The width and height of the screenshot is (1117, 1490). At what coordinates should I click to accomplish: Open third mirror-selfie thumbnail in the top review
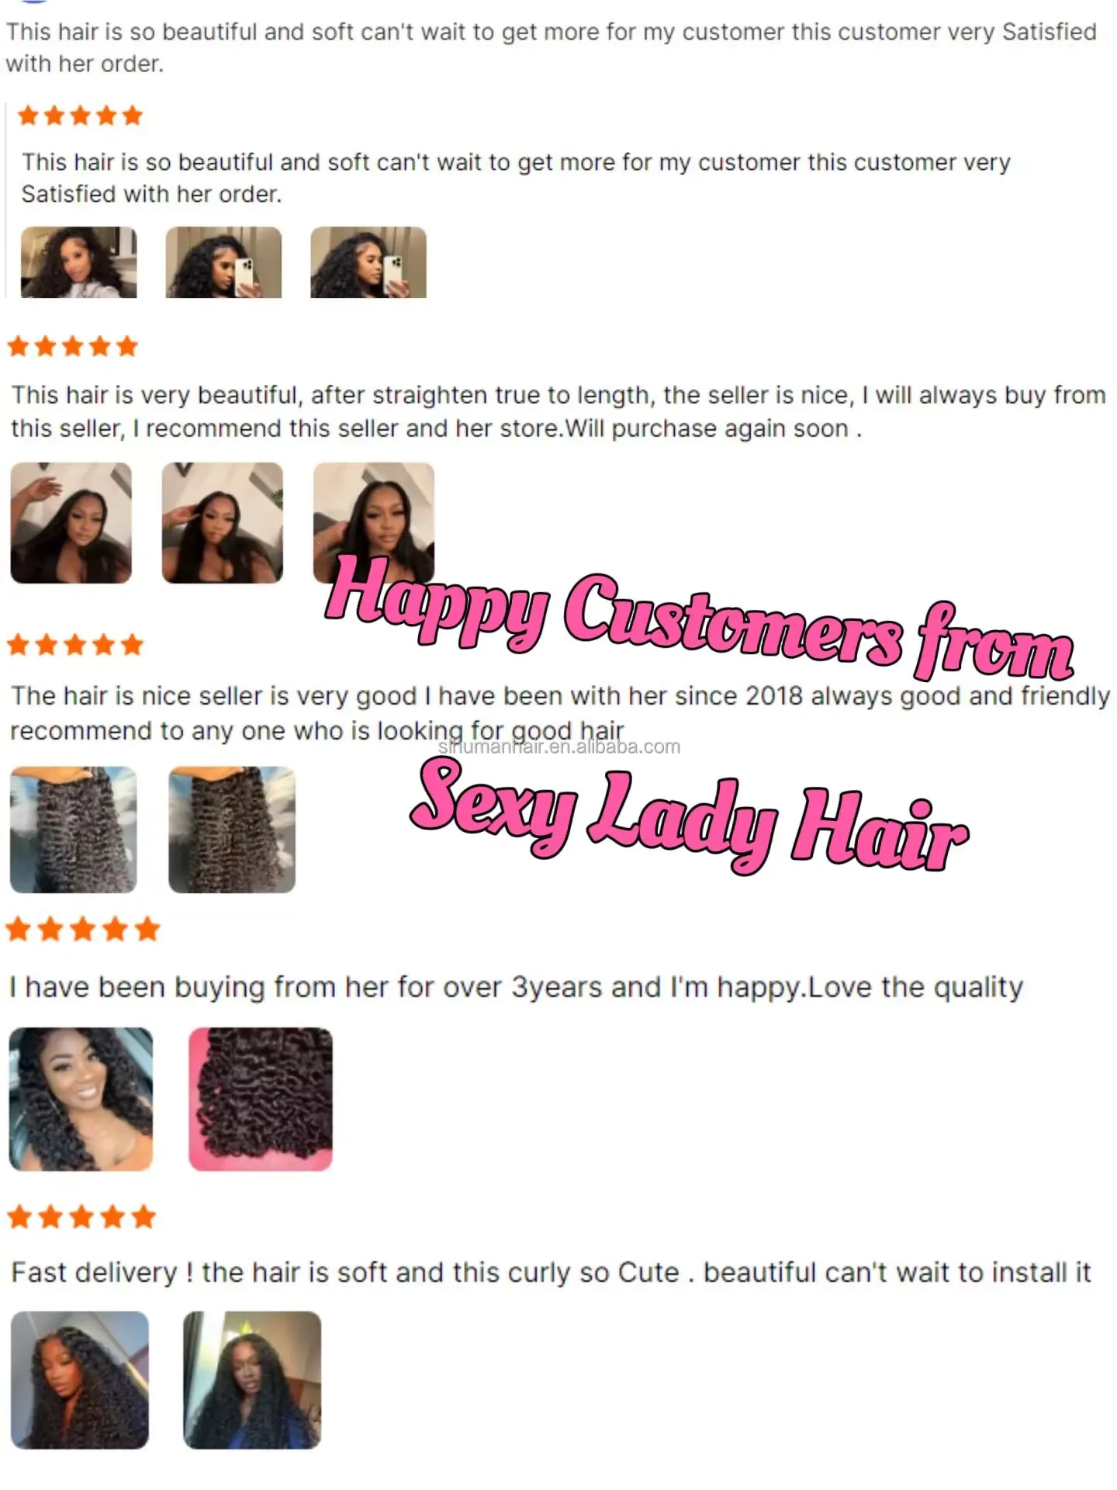click(368, 262)
